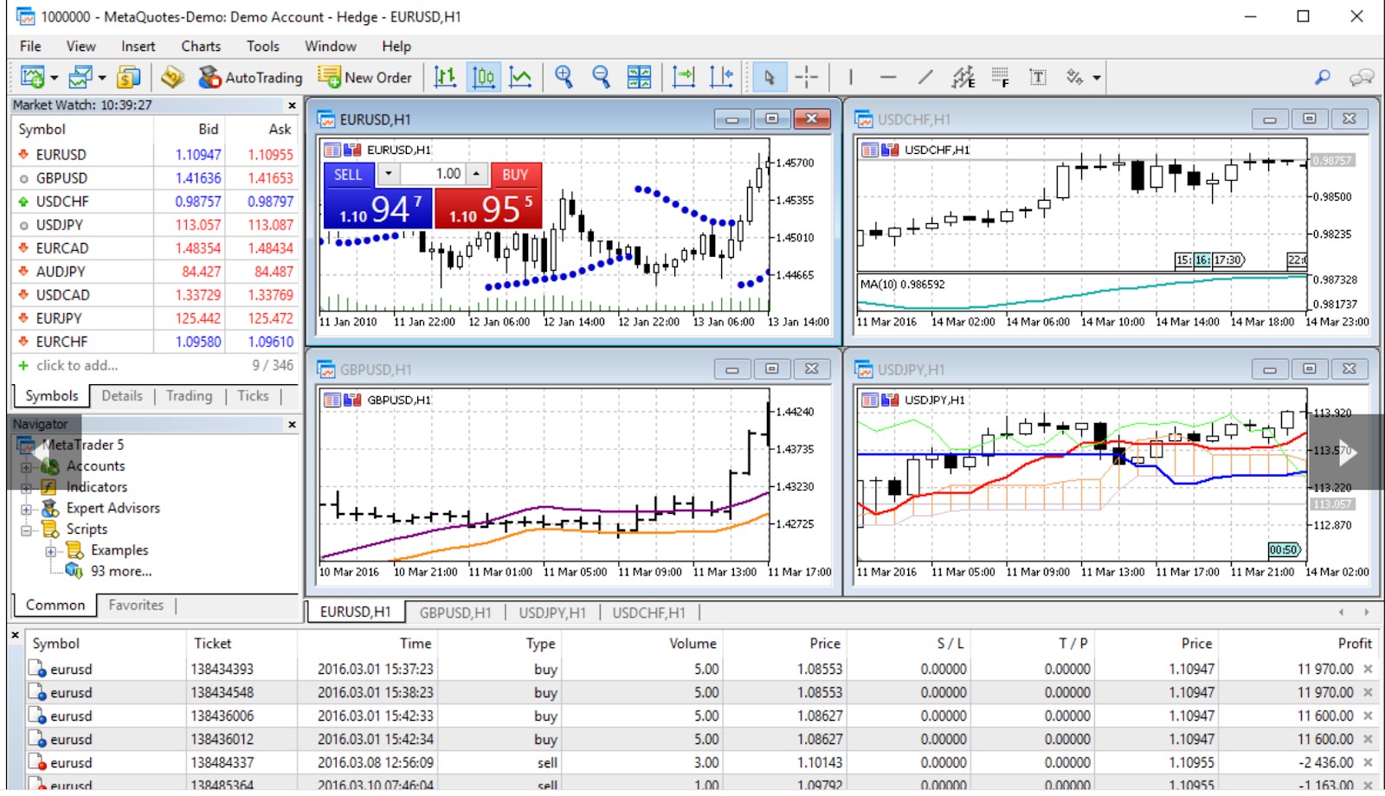The image size is (1385, 796).
Task: Switch to the GBPUSD,H1 chart tab
Action: tap(455, 613)
